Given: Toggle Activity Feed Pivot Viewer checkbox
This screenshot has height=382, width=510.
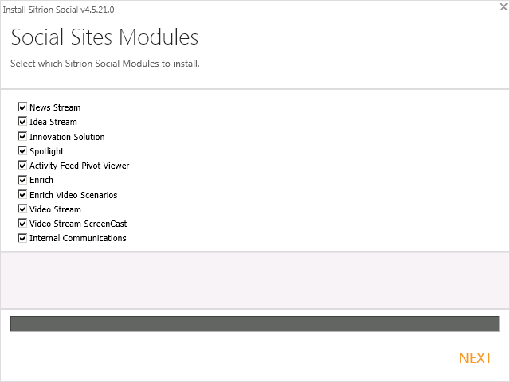Looking at the screenshot, I should click(x=22, y=166).
